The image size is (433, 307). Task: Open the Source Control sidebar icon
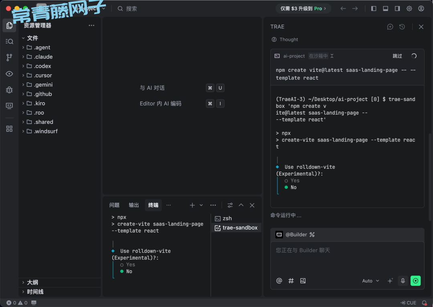pos(9,57)
